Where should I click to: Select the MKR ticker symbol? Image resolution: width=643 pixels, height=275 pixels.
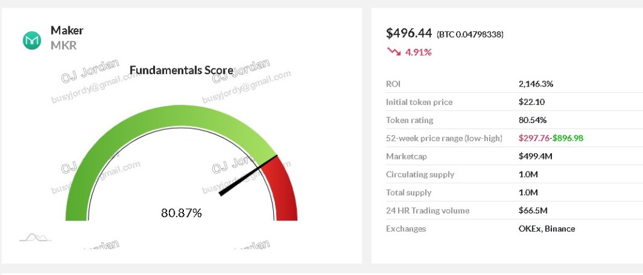point(63,46)
